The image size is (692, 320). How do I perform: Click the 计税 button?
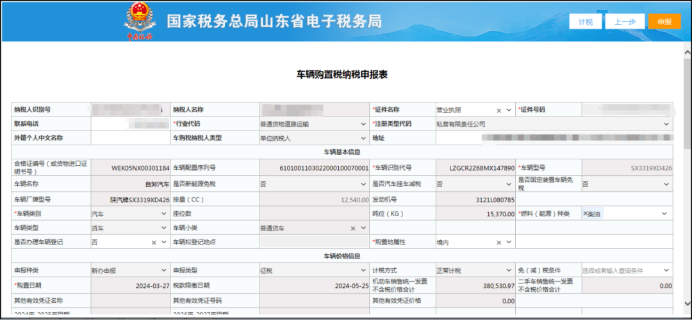(585, 22)
